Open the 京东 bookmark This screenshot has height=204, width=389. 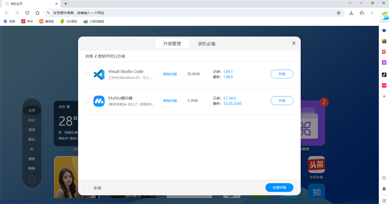coord(27,21)
